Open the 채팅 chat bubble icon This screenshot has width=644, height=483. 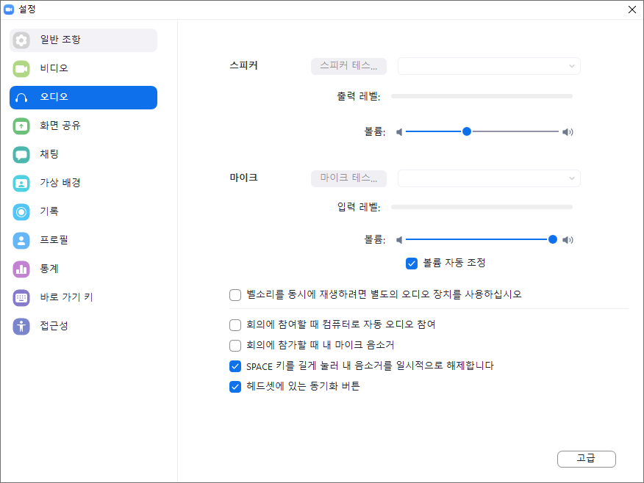(x=21, y=155)
